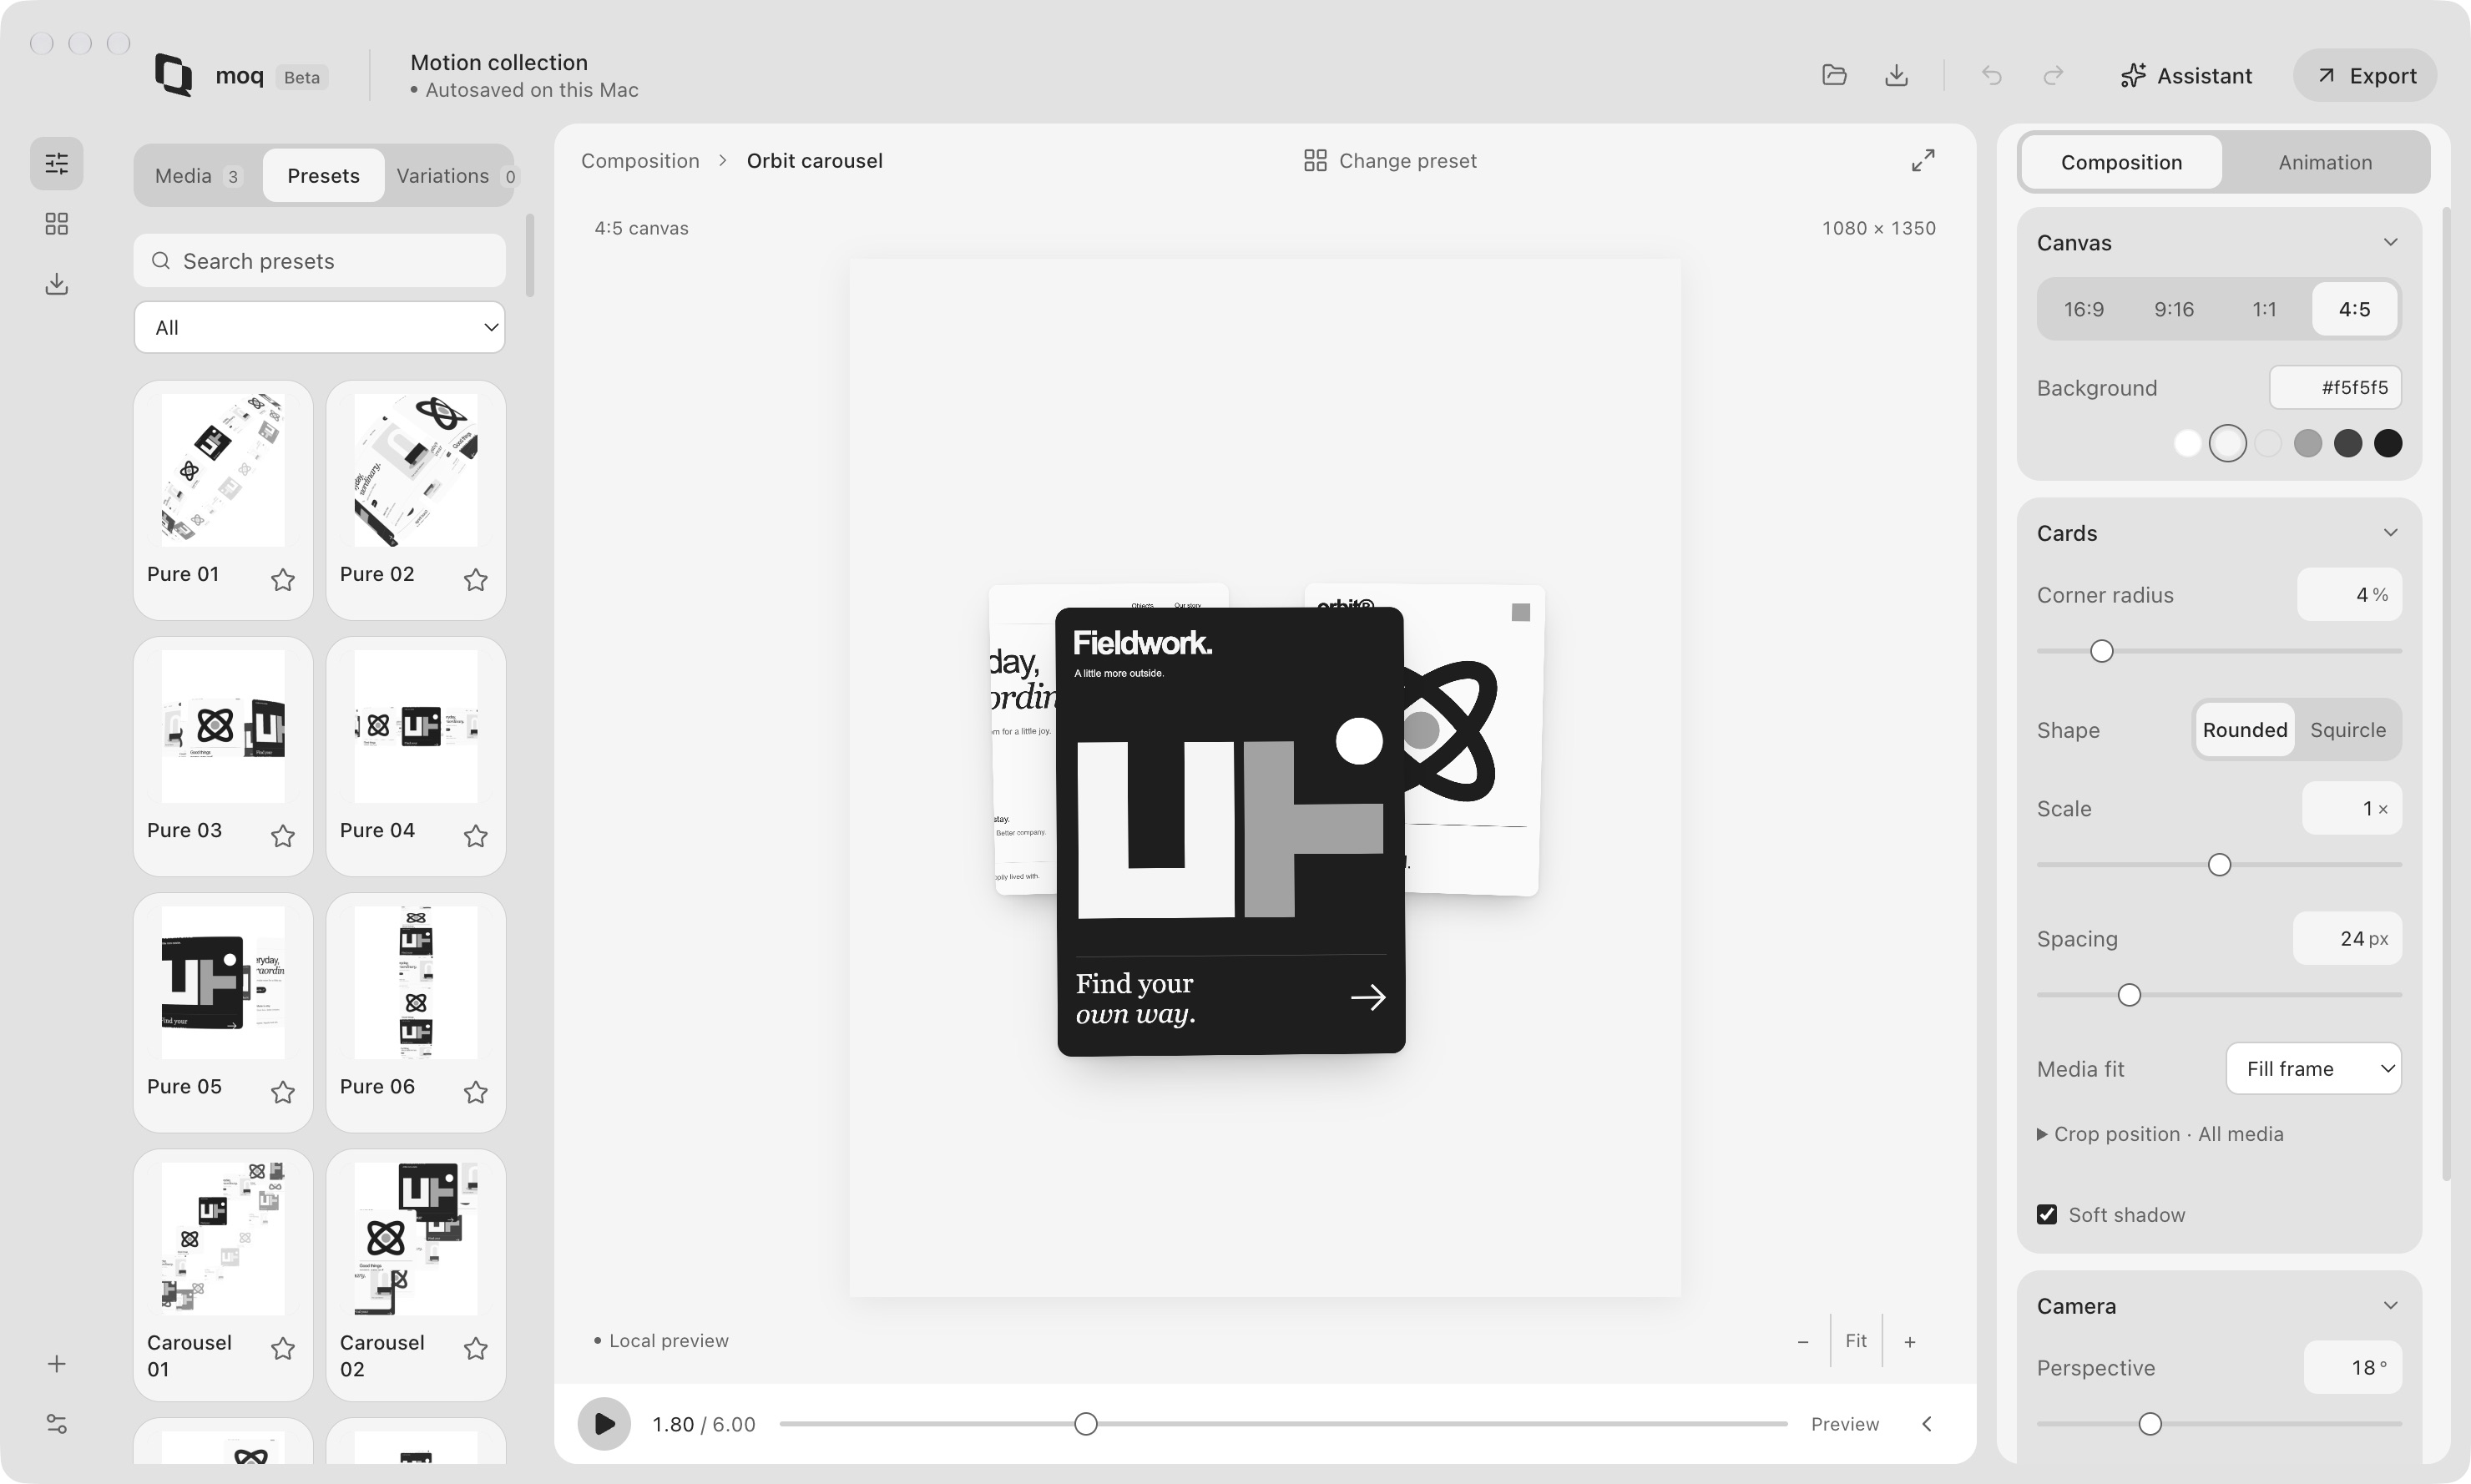Click Change preset
This screenshot has height=1484, width=2471.
coord(1390,161)
